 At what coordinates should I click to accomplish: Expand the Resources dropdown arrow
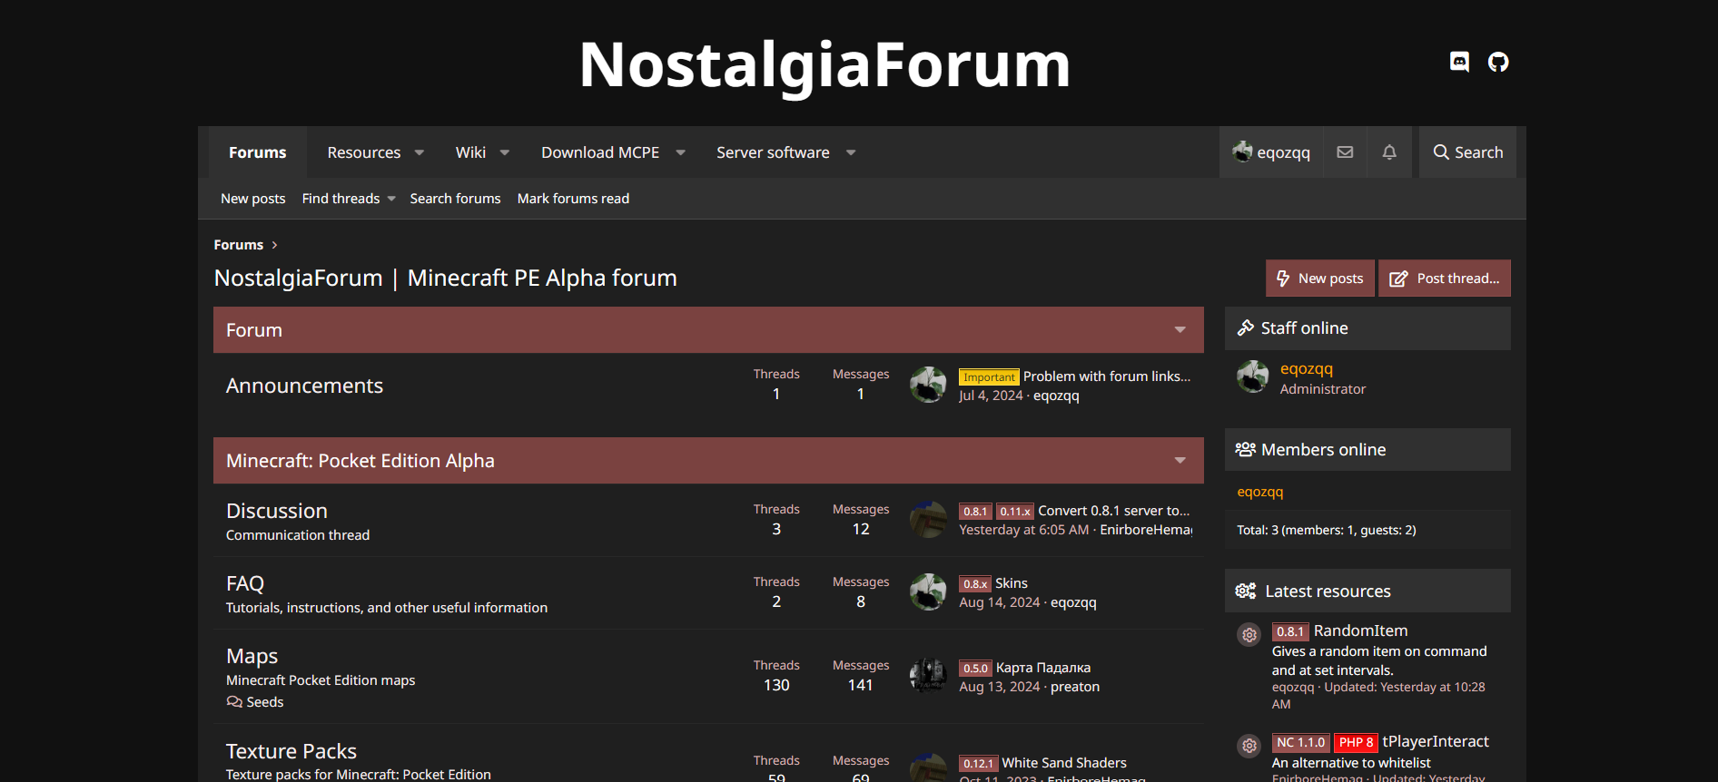[x=420, y=152]
